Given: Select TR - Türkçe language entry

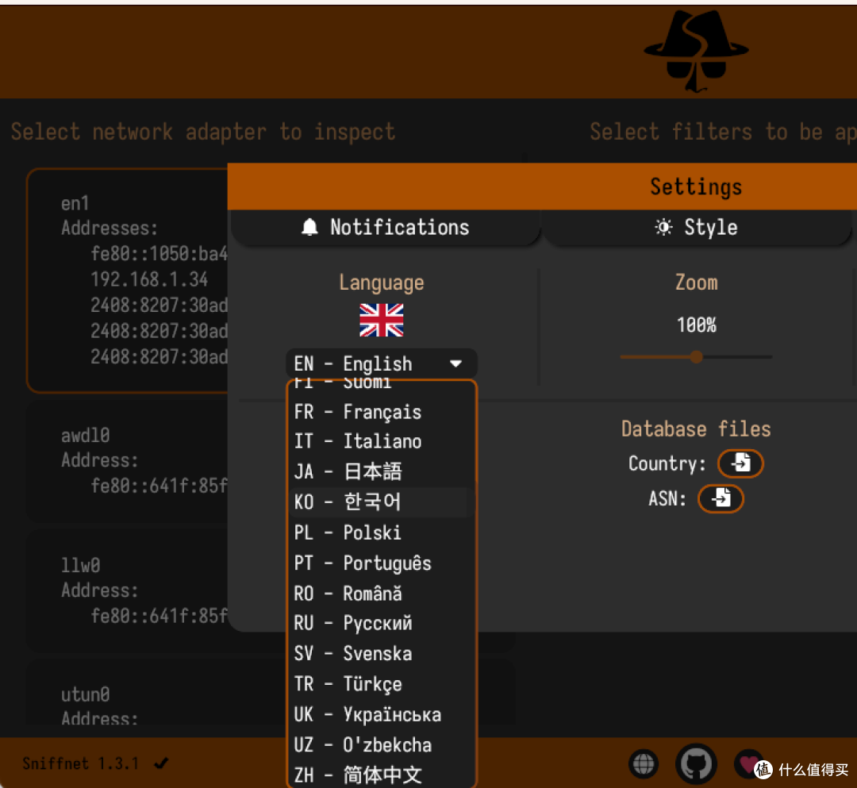Looking at the screenshot, I should pyautogui.click(x=382, y=683).
